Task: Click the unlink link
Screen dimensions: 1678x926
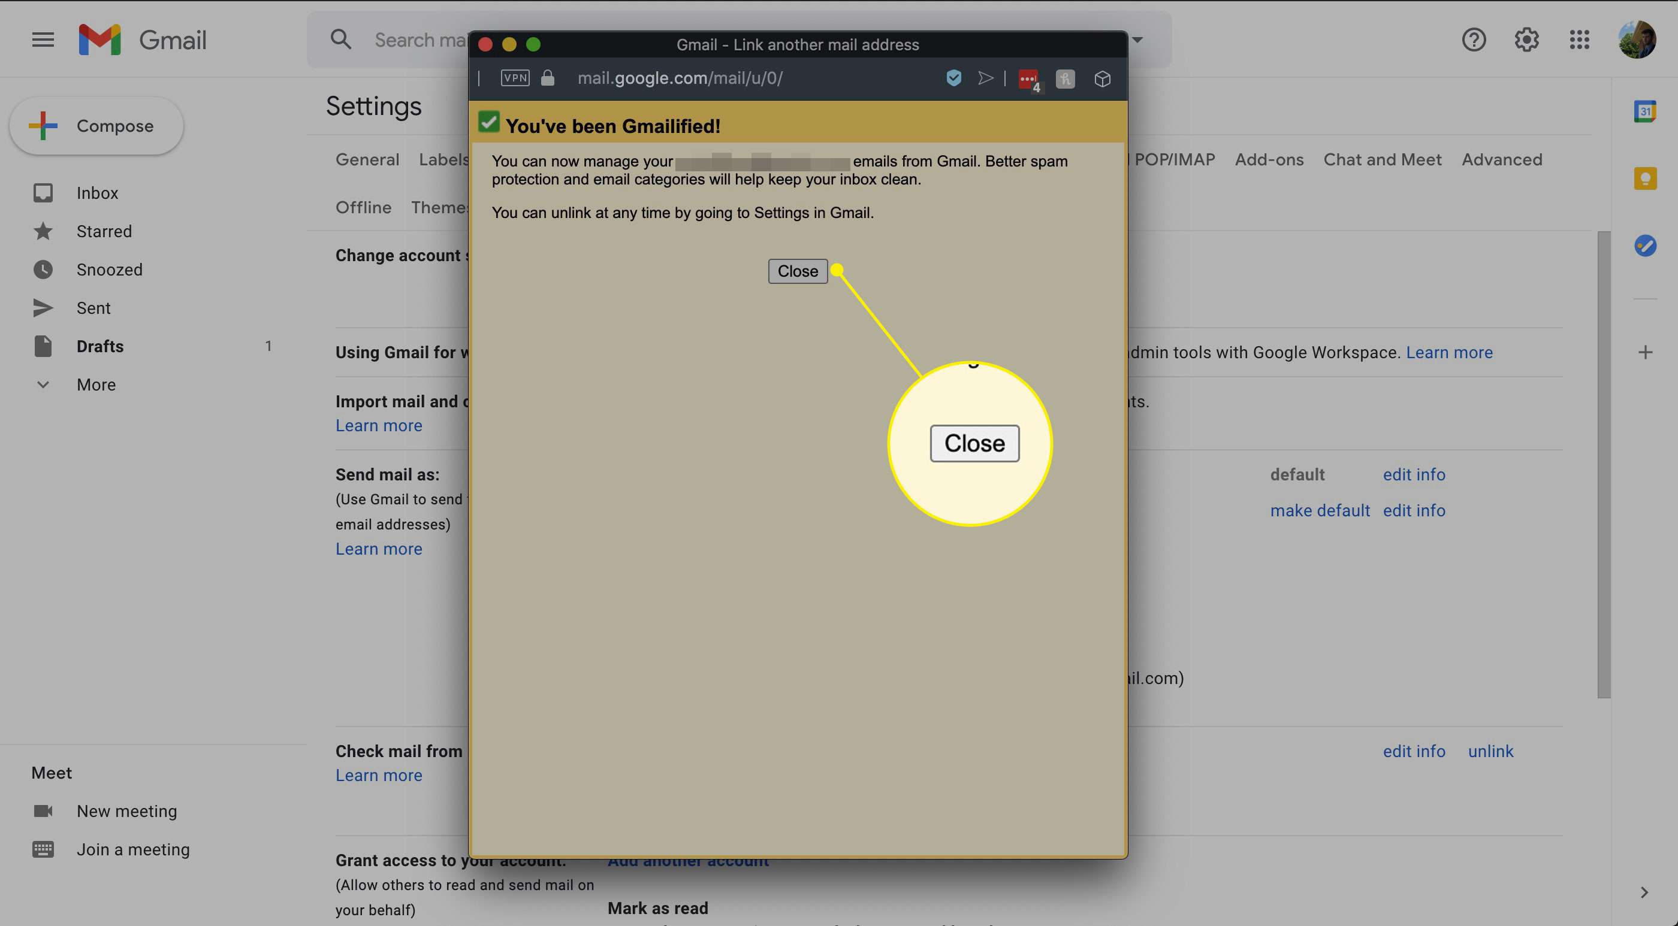Action: 1490,751
